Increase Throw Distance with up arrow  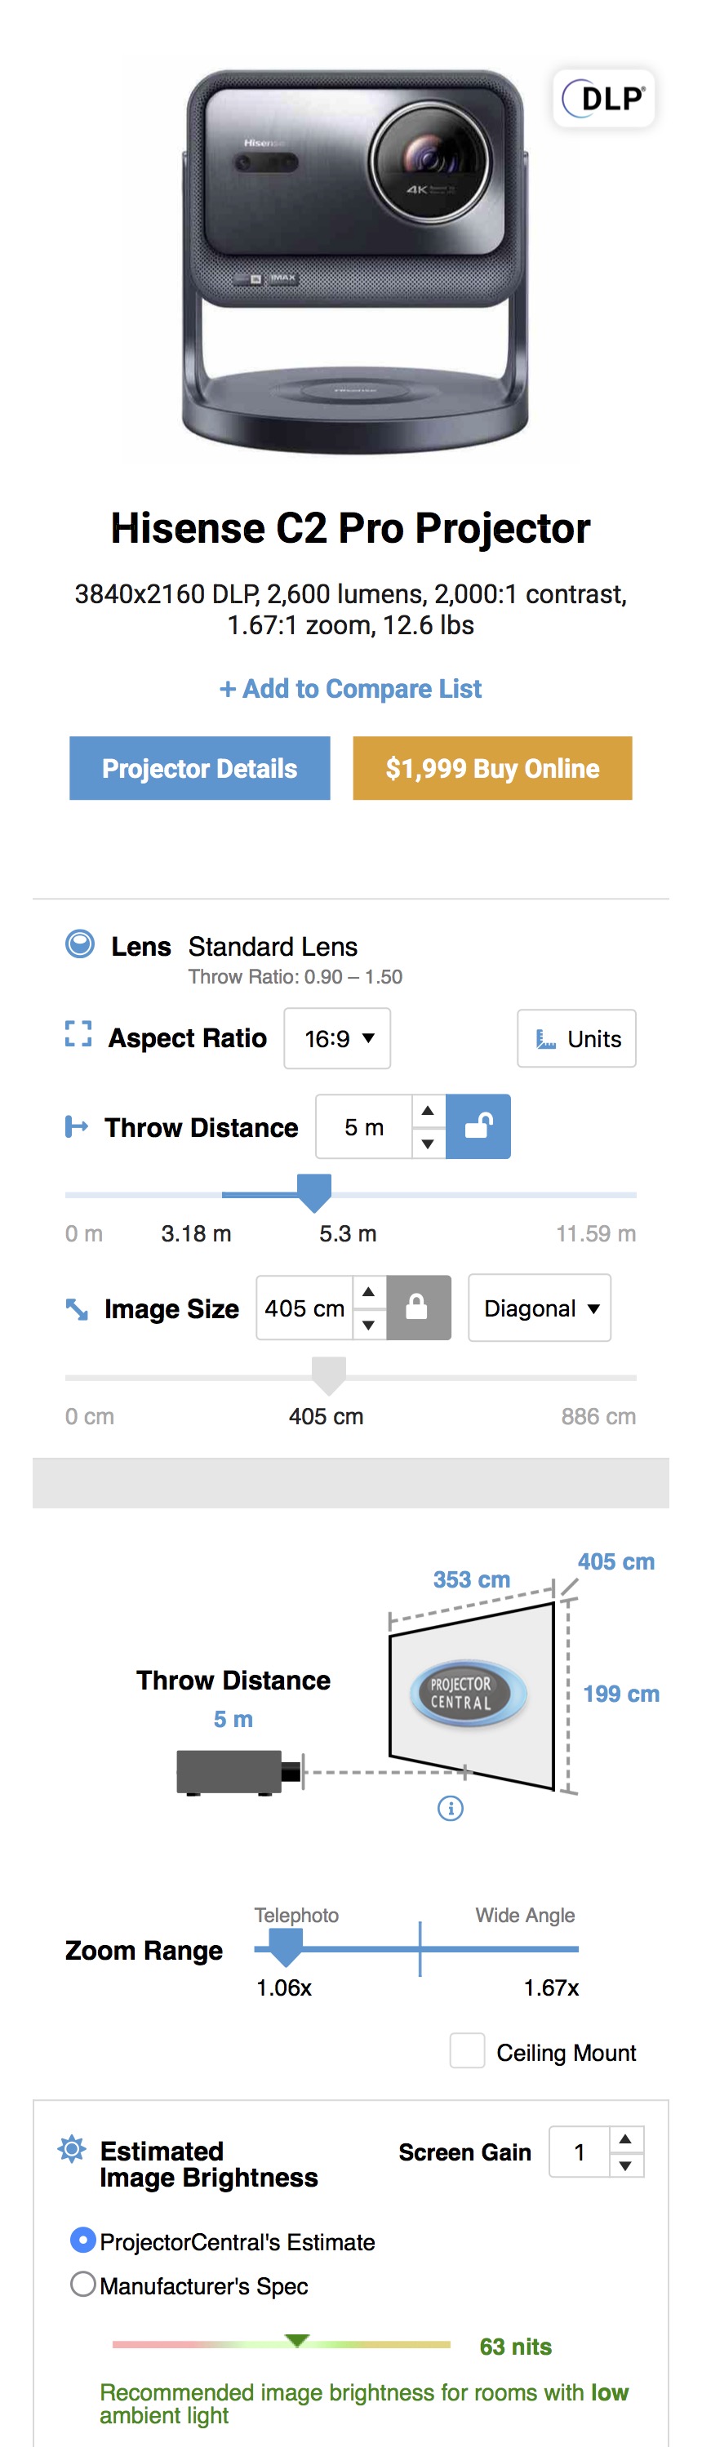tap(428, 1111)
